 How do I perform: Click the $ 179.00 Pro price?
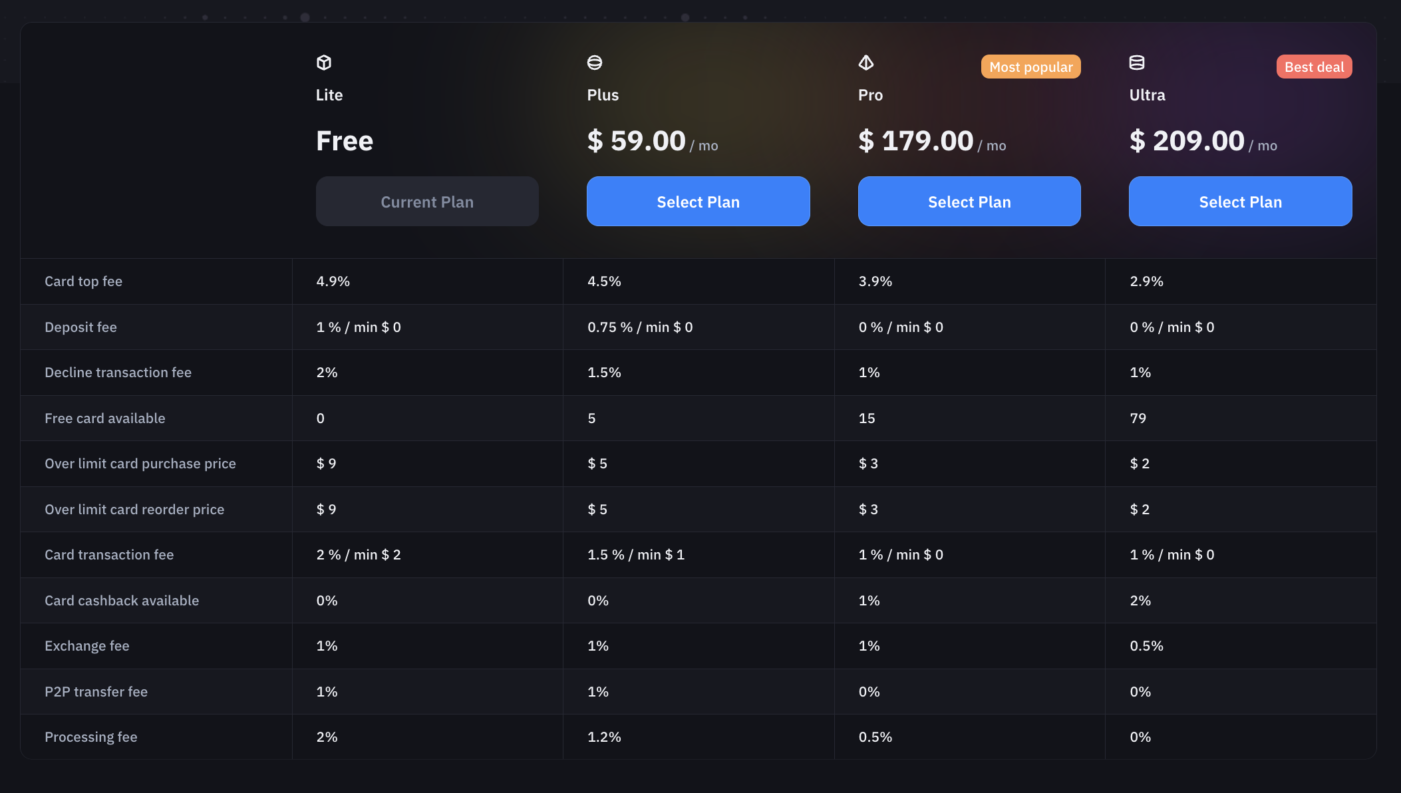916,141
